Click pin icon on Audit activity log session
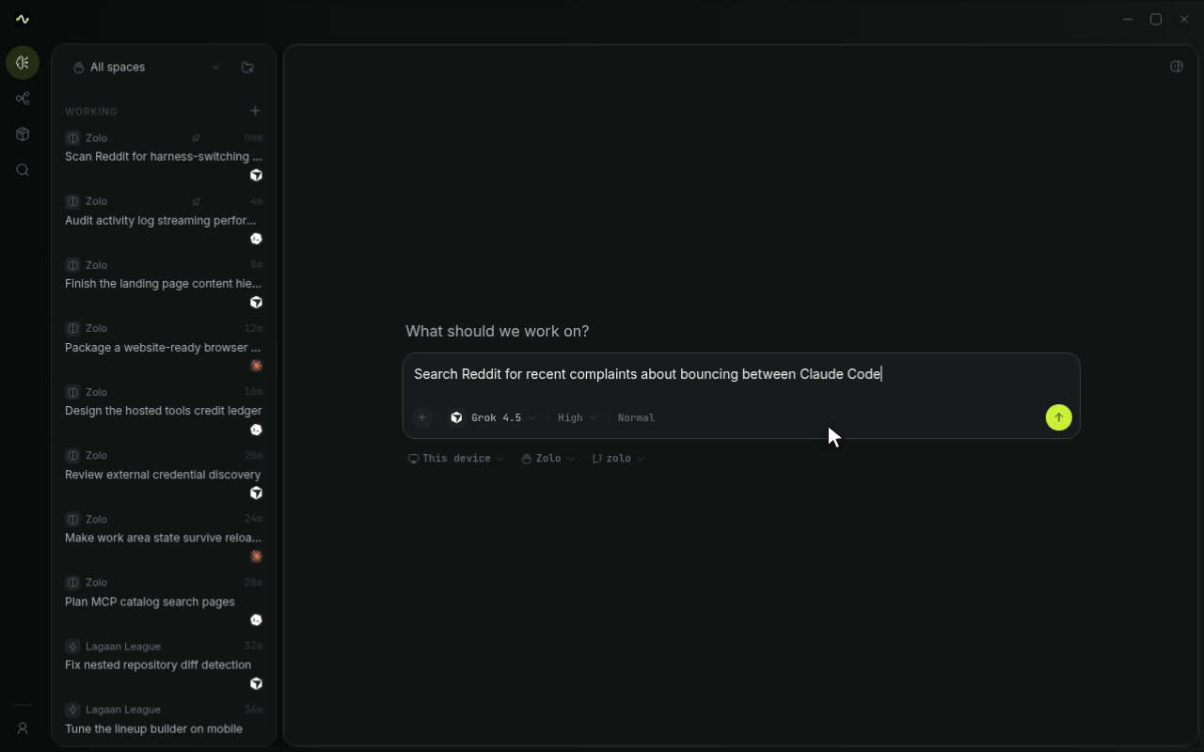Image resolution: width=1204 pixels, height=752 pixels. [x=196, y=201]
